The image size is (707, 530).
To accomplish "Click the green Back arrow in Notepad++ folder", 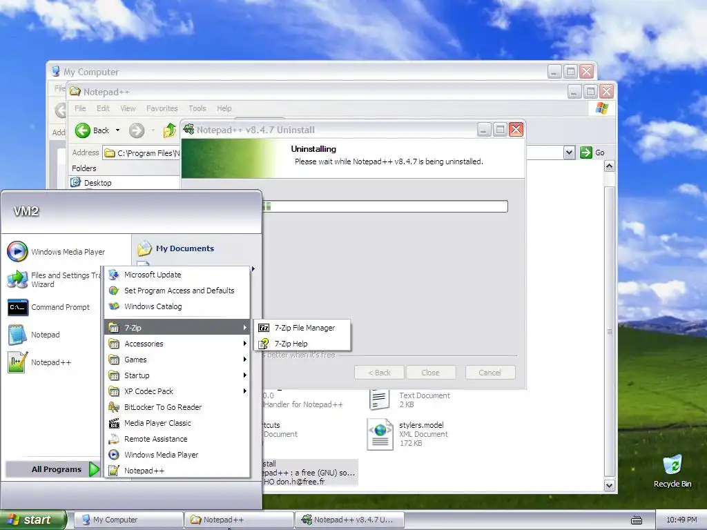I will click(x=83, y=130).
